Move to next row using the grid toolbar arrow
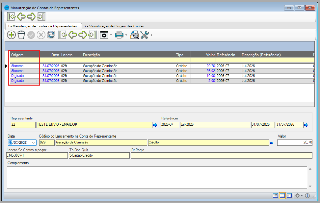Viewport: 320px width, 203px height. (x=82, y=35)
